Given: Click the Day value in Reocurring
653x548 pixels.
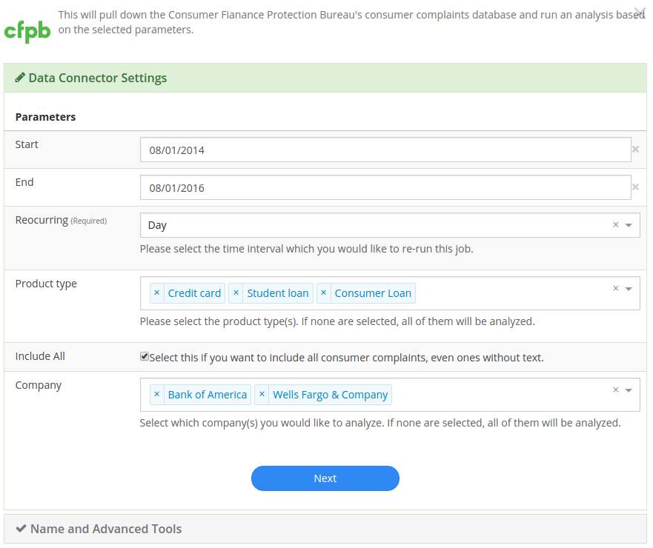Looking at the screenshot, I should tap(157, 226).
